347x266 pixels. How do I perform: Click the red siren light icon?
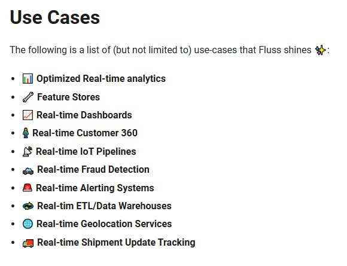point(28,188)
